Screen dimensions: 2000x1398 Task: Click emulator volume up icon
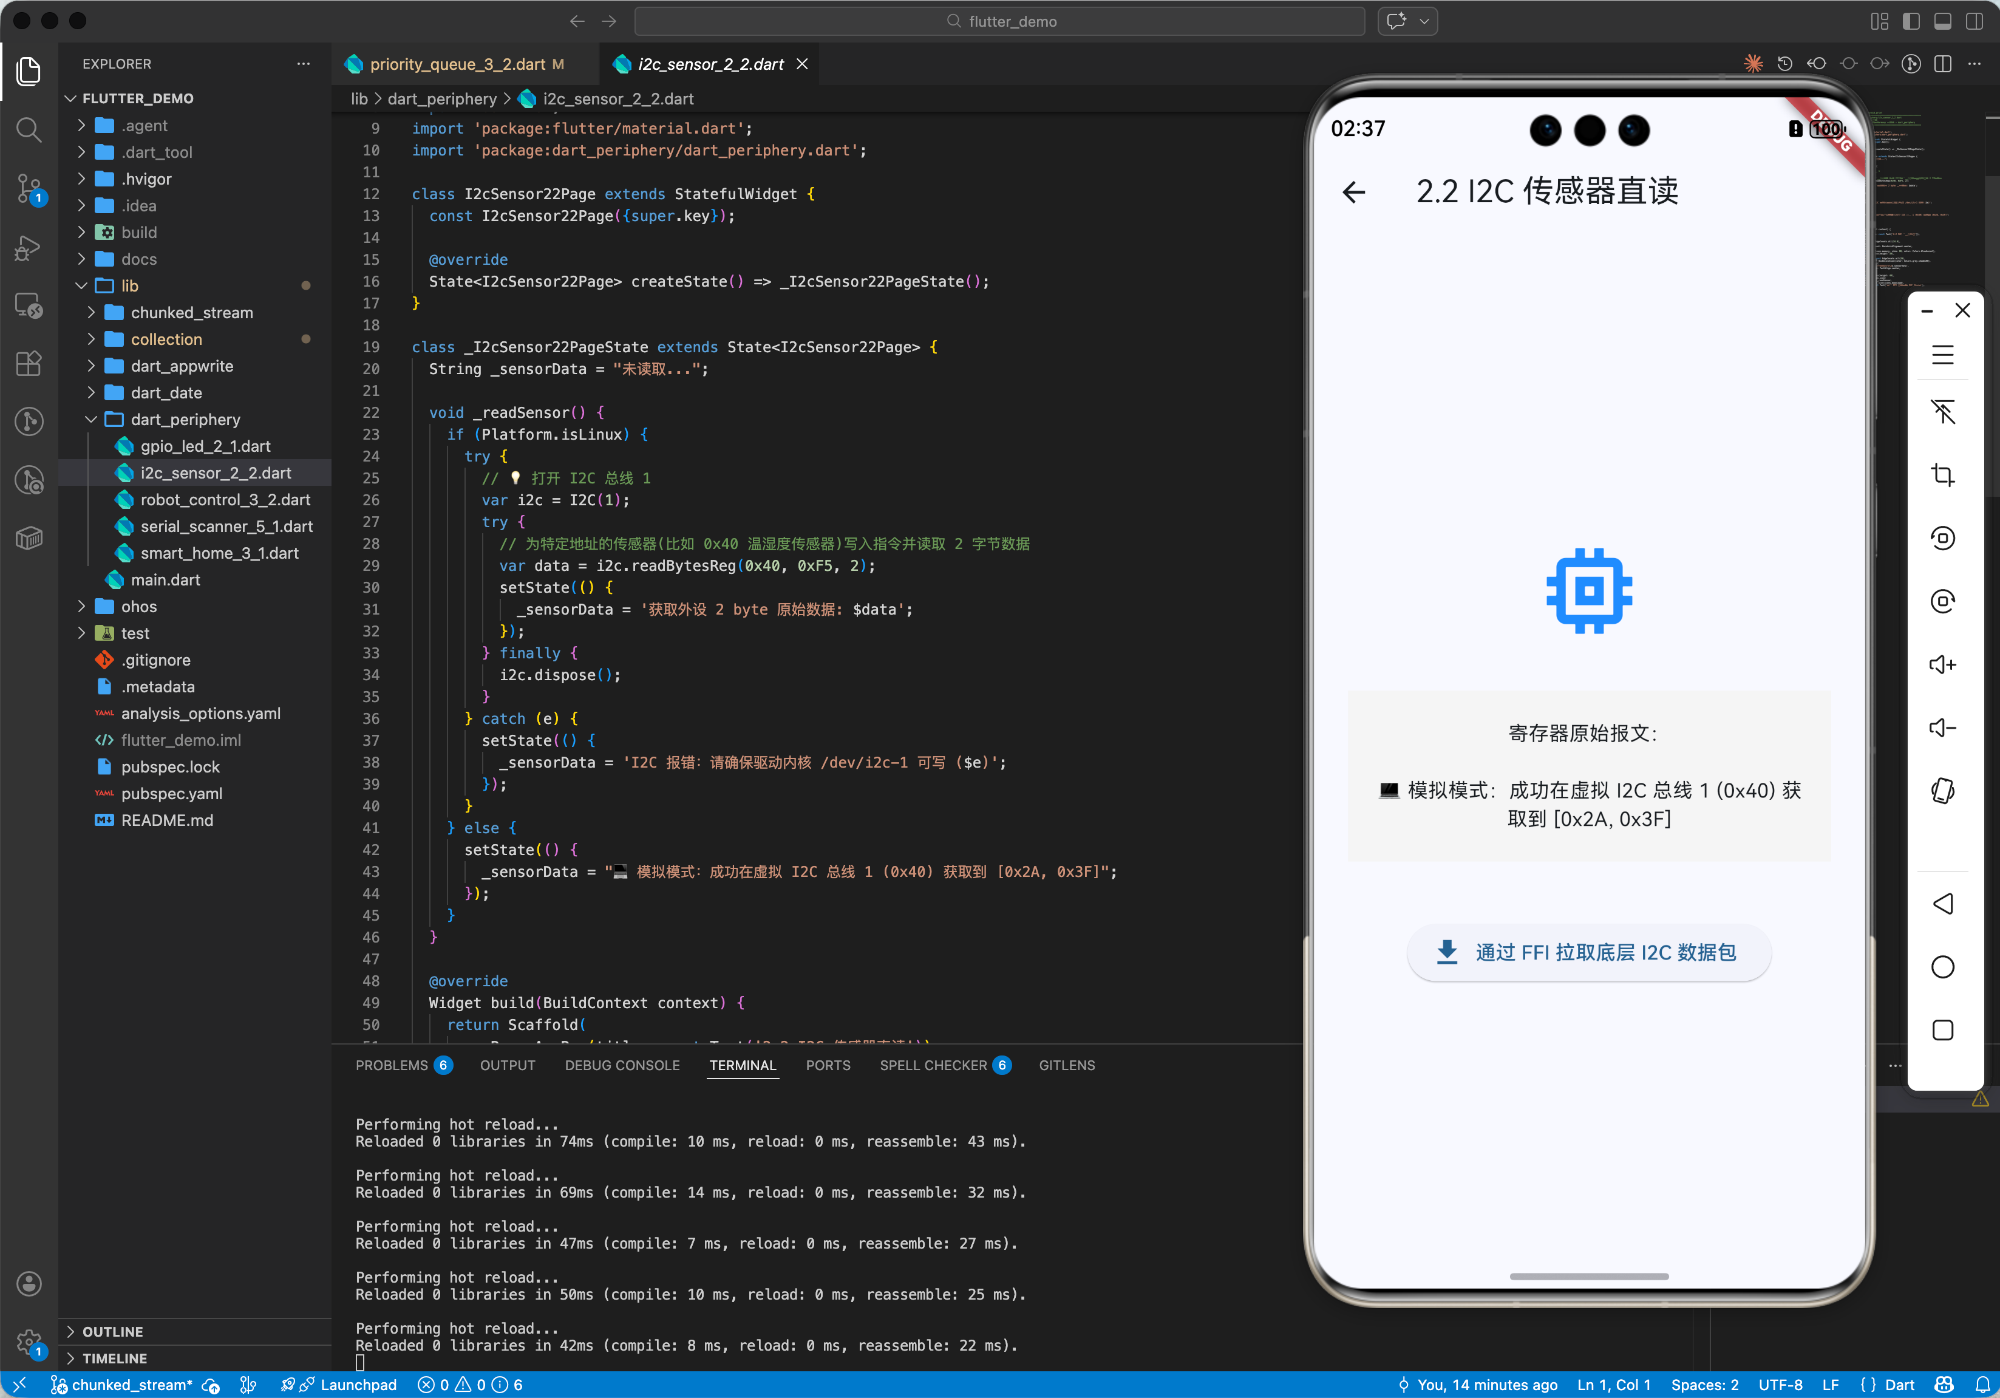[1942, 664]
